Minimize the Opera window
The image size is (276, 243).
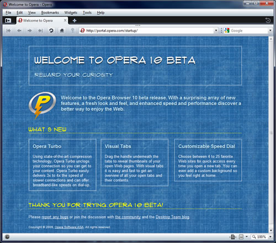pyautogui.click(x=248, y=3)
